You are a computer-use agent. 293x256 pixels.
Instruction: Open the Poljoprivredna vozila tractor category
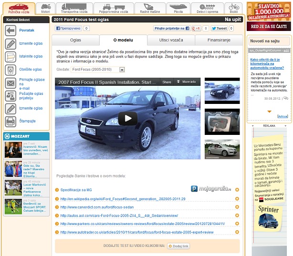pos(114,9)
